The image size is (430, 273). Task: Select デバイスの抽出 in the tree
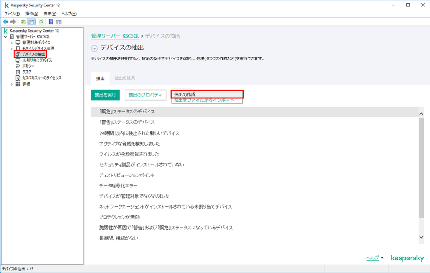[x=34, y=54]
